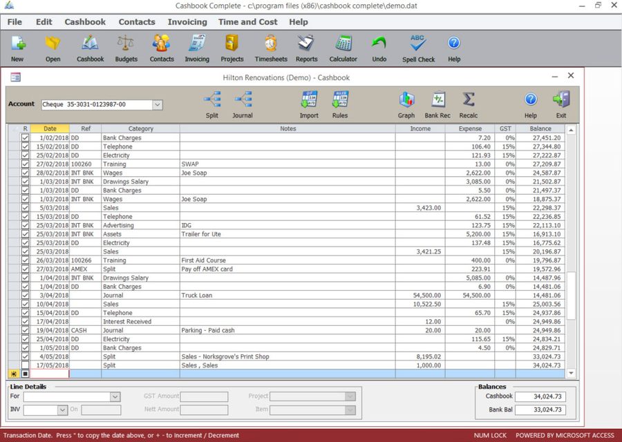Screen dimensions: 622x442
Task: Toggle reconciled checkbox for 17/05/2018 Split row
Action: point(26,365)
